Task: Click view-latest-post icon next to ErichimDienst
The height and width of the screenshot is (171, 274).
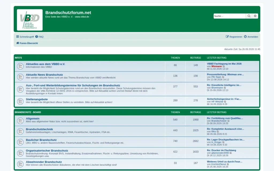Action: click(x=228, y=164)
